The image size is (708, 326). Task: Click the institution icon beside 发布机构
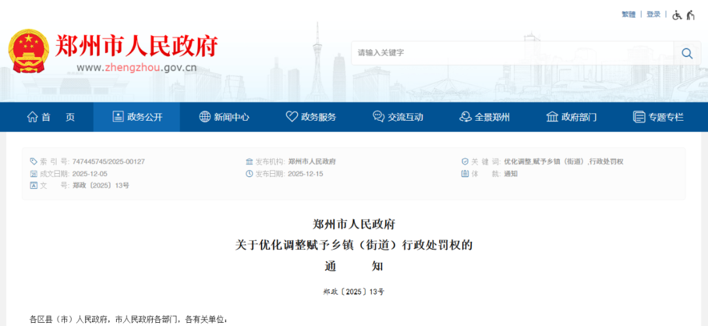(249, 161)
